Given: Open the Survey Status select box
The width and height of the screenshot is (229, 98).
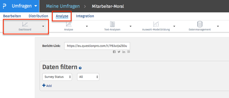Looking at the screenshot, I should point(57,77).
